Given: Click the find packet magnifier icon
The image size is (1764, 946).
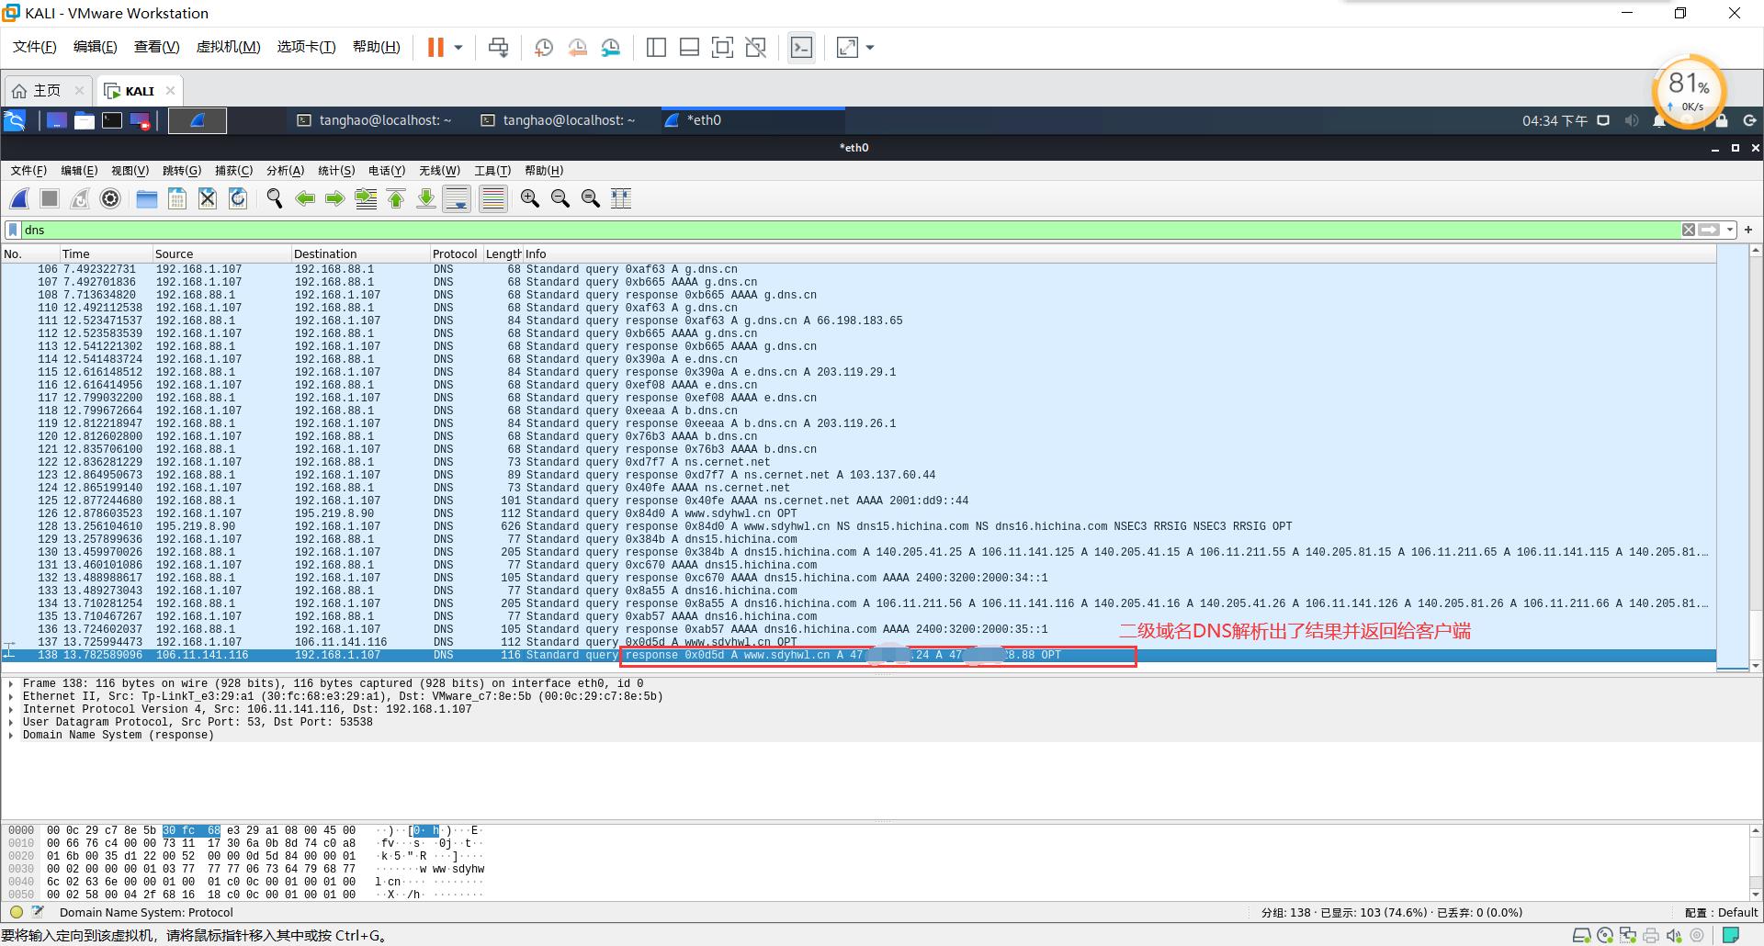Looking at the screenshot, I should (x=274, y=198).
